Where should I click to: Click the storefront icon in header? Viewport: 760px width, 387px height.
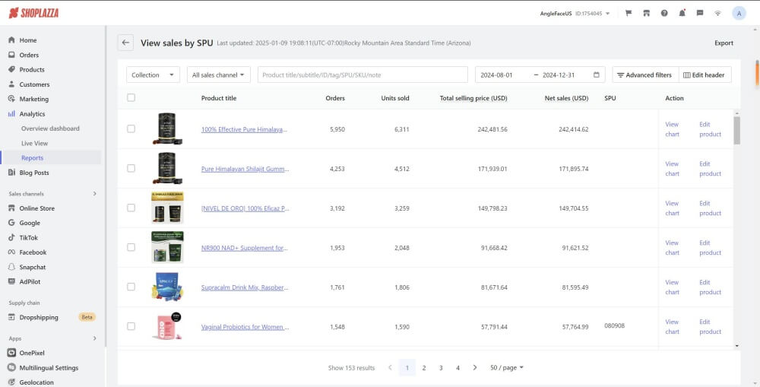(646, 13)
